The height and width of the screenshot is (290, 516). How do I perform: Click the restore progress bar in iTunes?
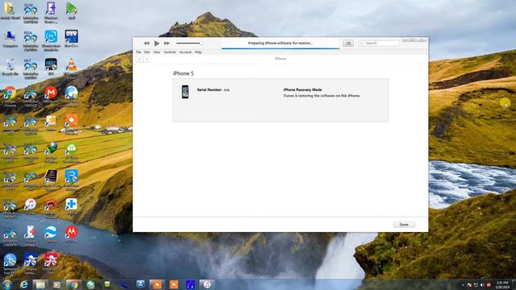point(281,48)
